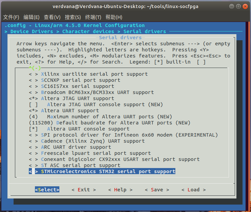Viewport: 251px width, 212px height.
Task: Click the 'Serial drivers' dialog title
Action: (120, 38)
